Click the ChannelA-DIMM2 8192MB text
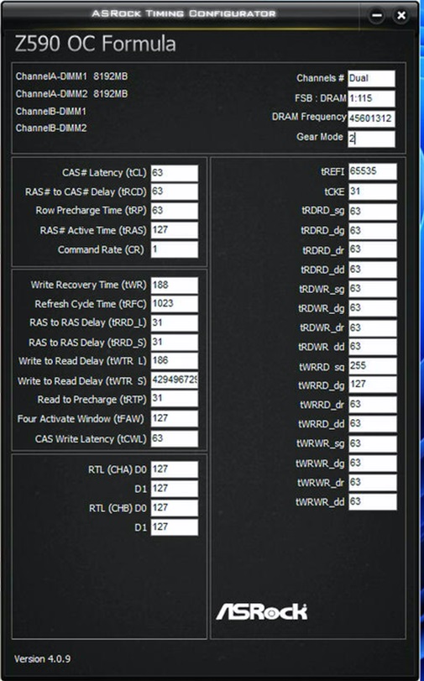 tap(71, 94)
